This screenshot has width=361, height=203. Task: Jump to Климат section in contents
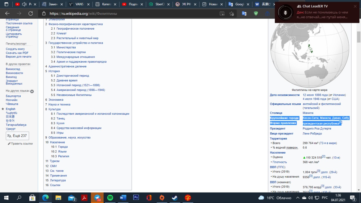click(x=61, y=33)
